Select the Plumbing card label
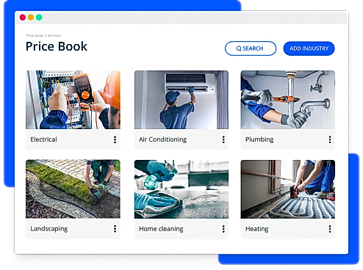The height and width of the screenshot is (270, 363). [x=259, y=139]
